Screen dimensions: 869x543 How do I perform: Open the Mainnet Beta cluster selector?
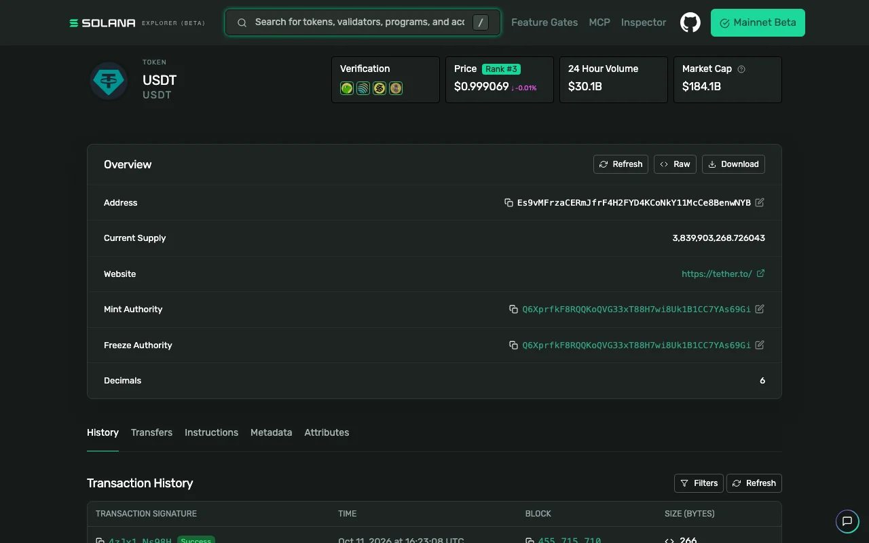[x=758, y=22]
